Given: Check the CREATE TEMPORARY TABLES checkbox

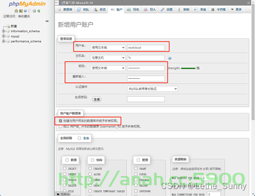Looking at the screenshot, I should click(x=90, y=191).
